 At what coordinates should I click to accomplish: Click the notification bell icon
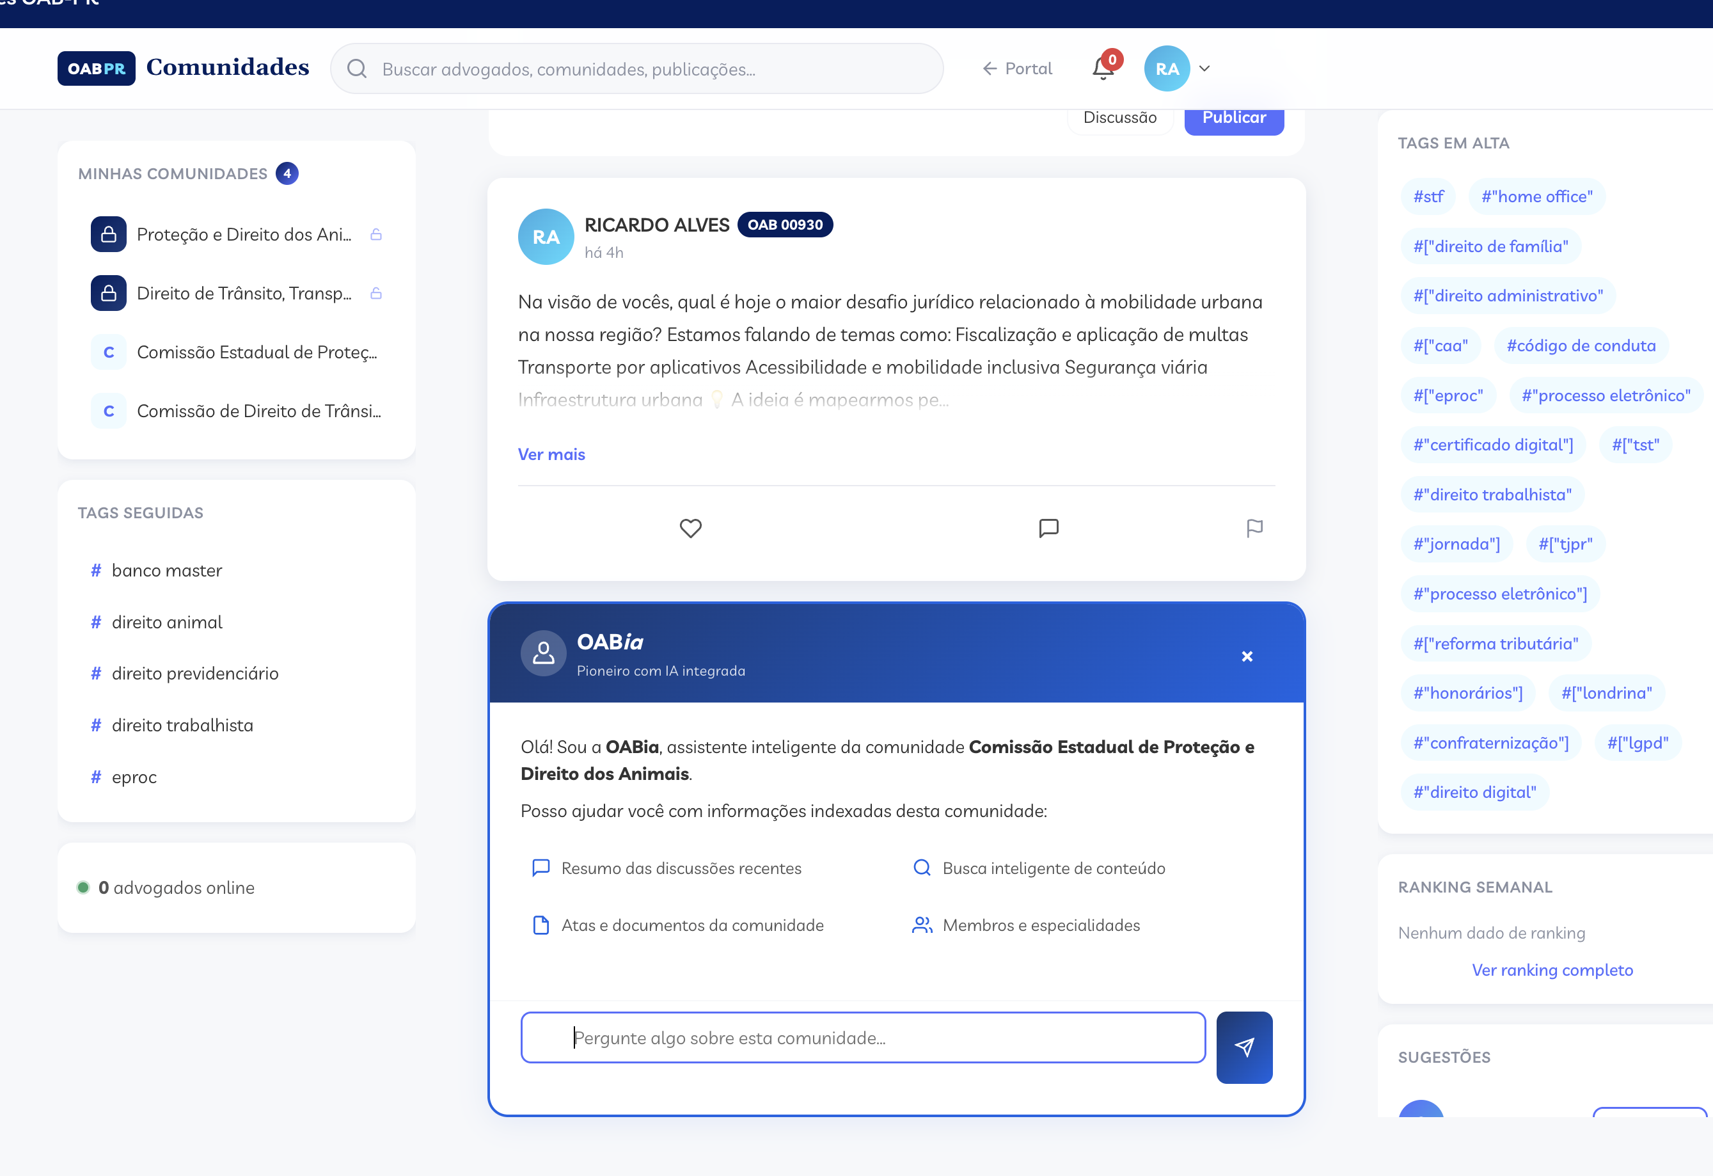pos(1103,69)
